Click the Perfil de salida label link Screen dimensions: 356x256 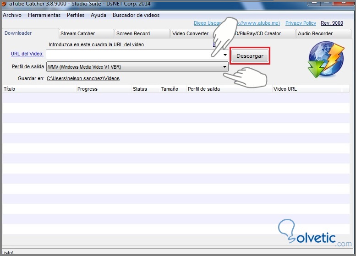pyautogui.click(x=27, y=66)
